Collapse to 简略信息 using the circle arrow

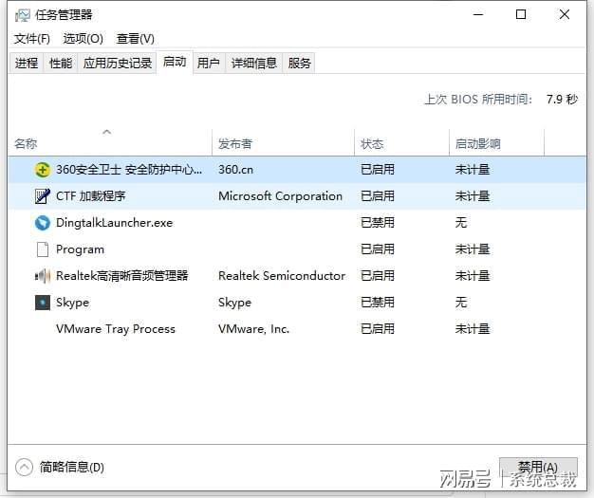pos(25,467)
